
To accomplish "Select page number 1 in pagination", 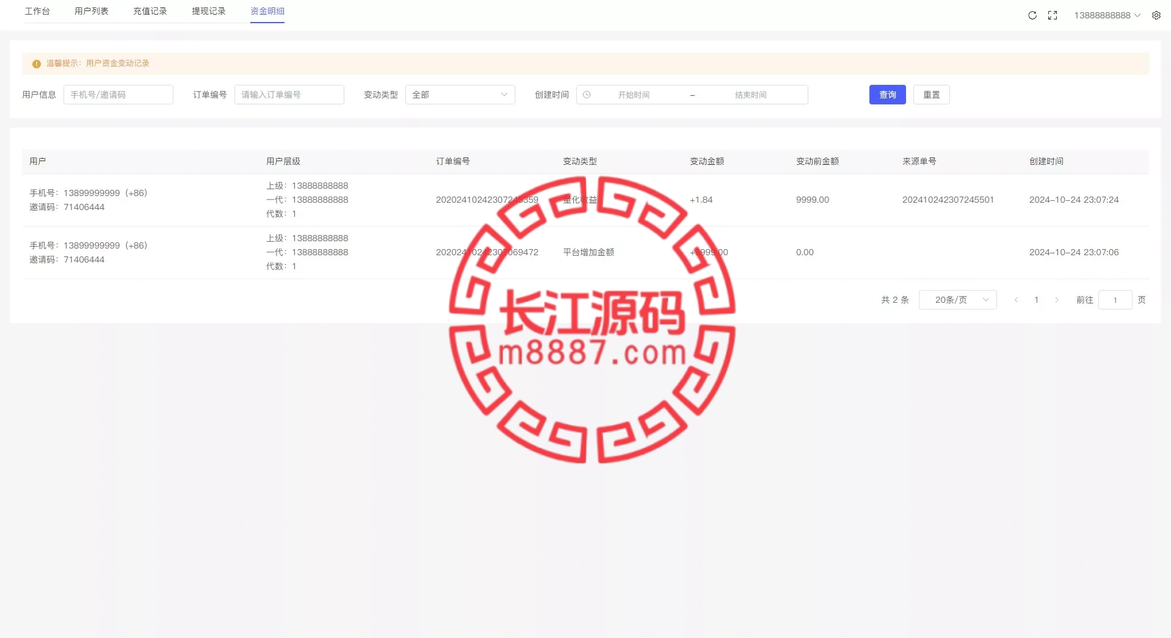I will pyautogui.click(x=1036, y=300).
